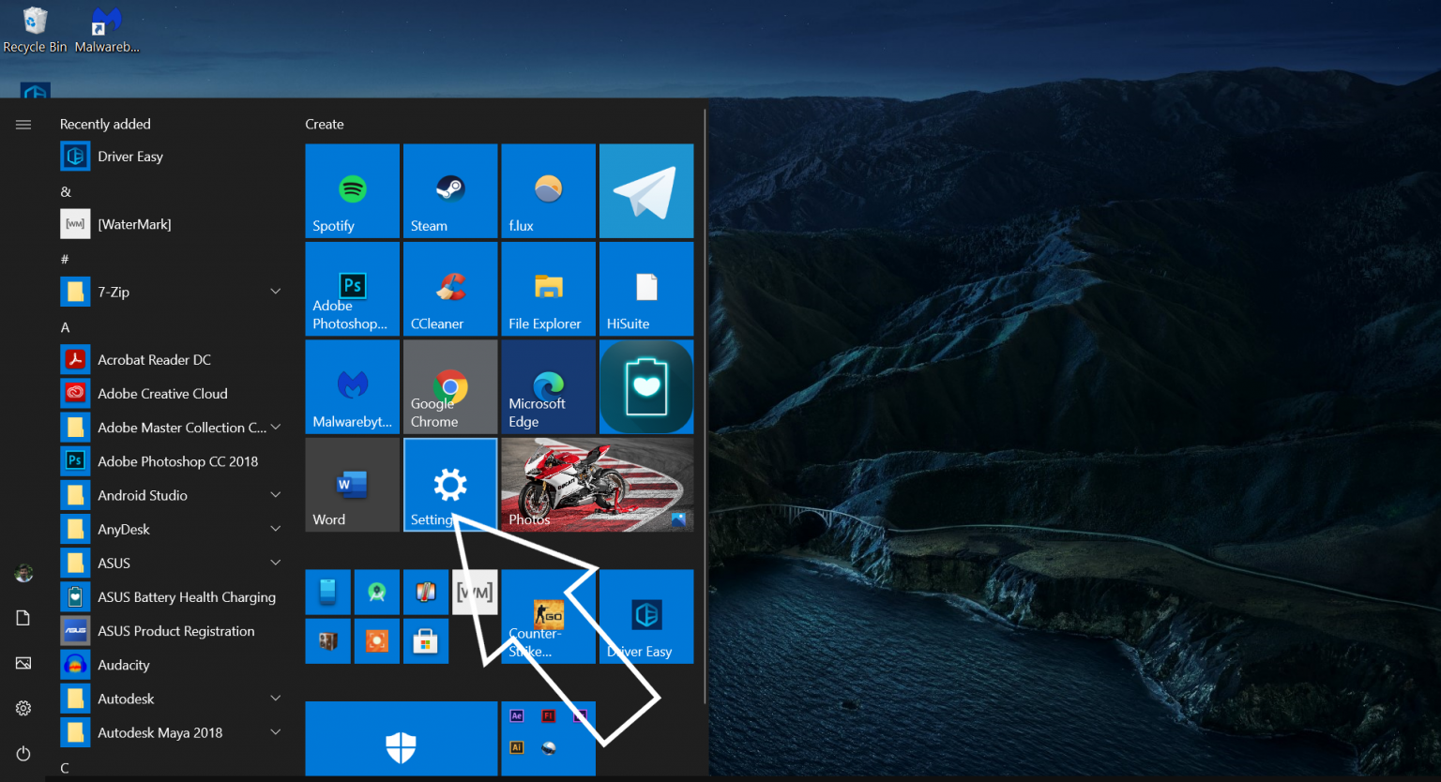
Task: Launch the Steam tile
Action: click(x=450, y=190)
